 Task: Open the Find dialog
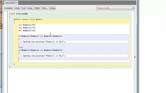pyautogui.click(x=45, y=8)
